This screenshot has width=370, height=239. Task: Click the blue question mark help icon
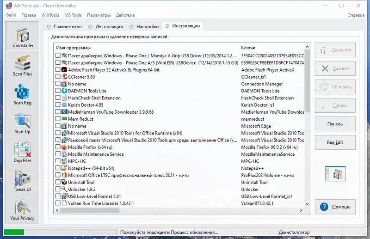[324, 207]
